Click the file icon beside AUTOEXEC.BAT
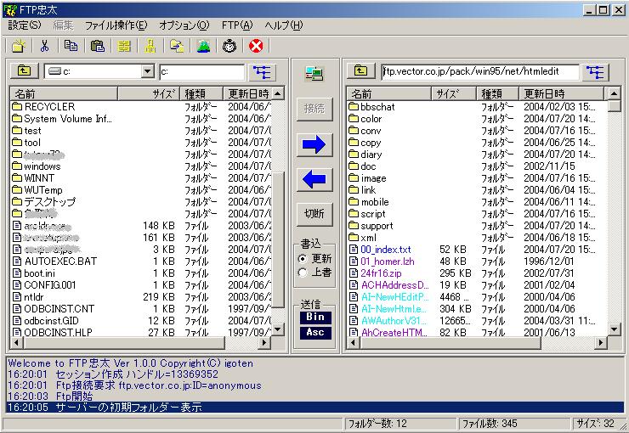The width and height of the screenshot is (629, 433). [x=17, y=261]
